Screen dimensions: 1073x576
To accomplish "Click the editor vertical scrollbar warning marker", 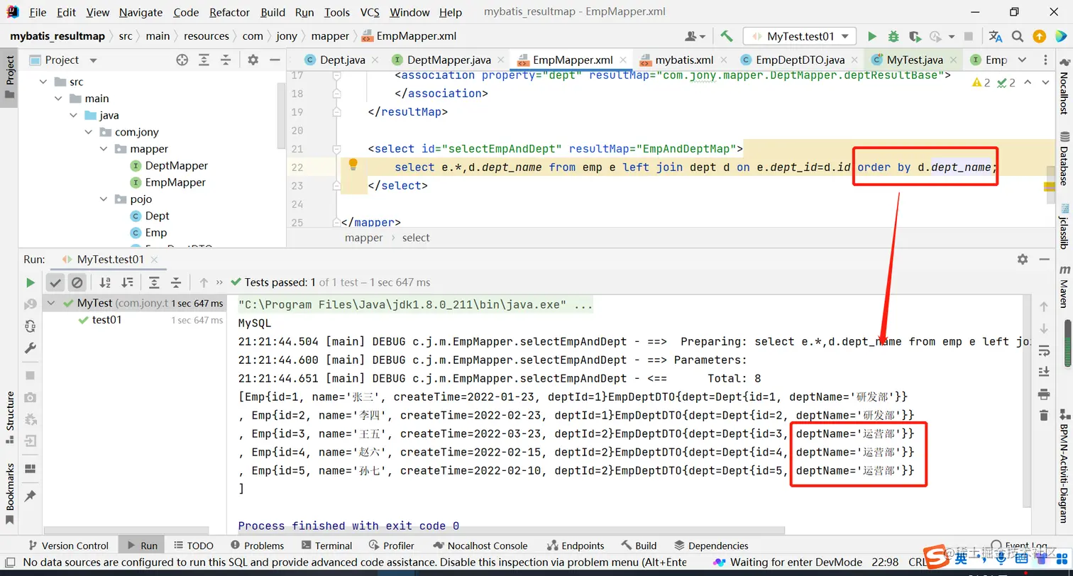I will [1050, 186].
